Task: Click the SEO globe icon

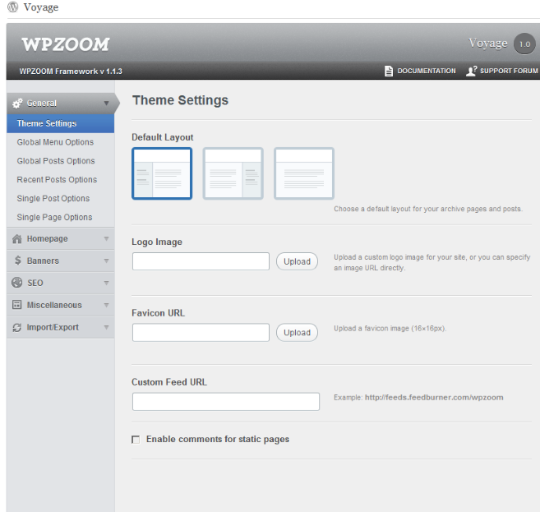Action: click(x=17, y=283)
